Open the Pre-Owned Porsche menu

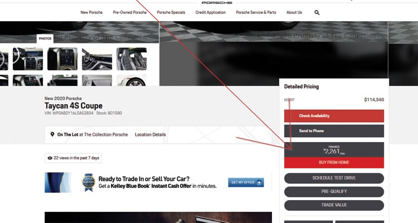coord(129,12)
